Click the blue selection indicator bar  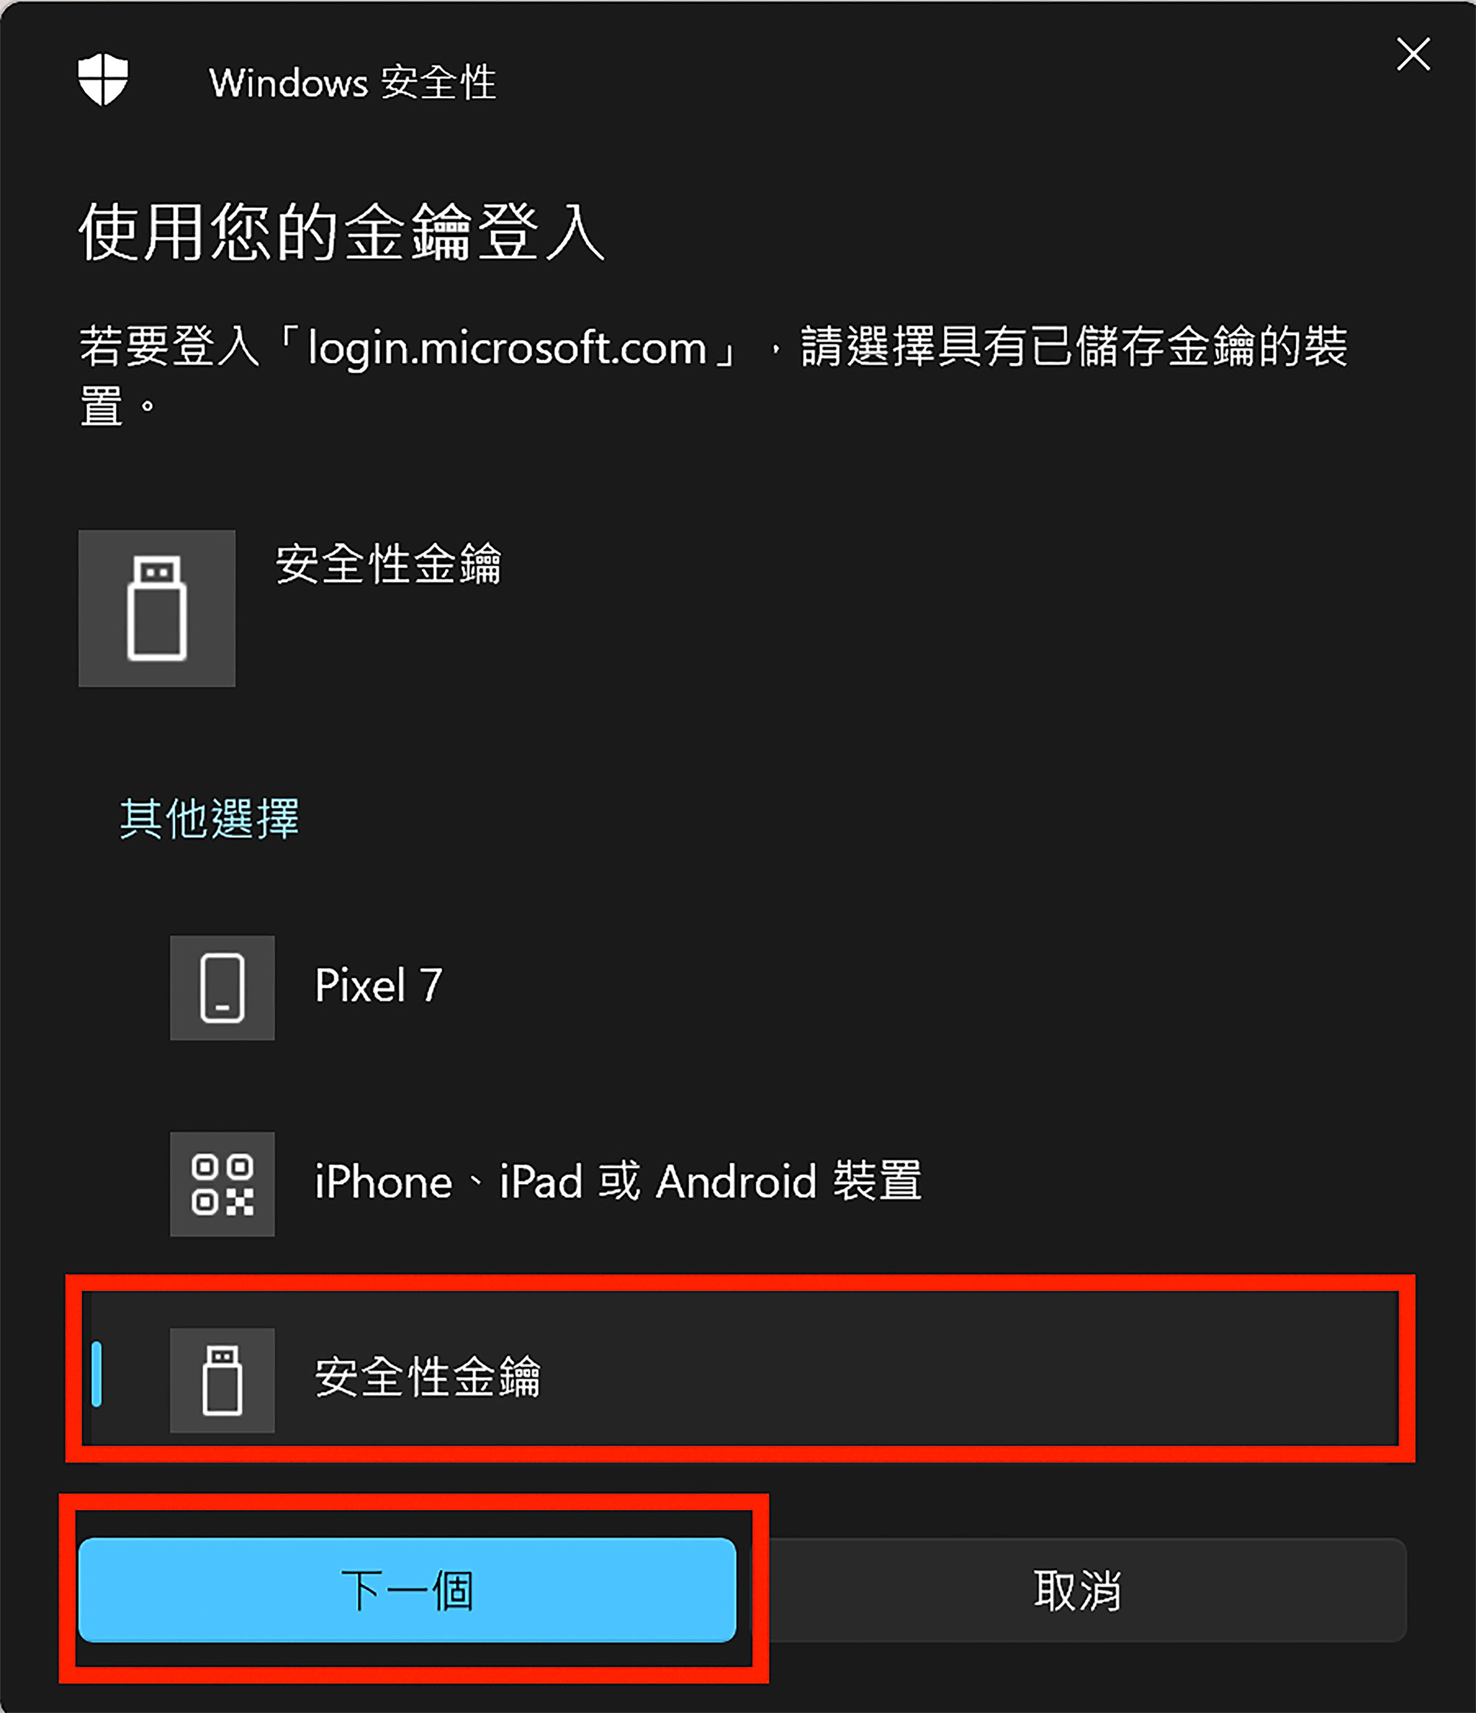tap(97, 1374)
